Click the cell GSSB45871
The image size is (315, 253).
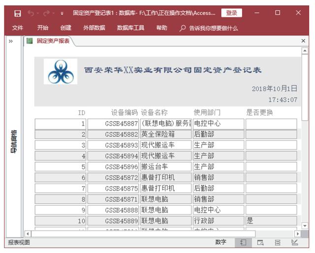pyautogui.click(x=113, y=199)
